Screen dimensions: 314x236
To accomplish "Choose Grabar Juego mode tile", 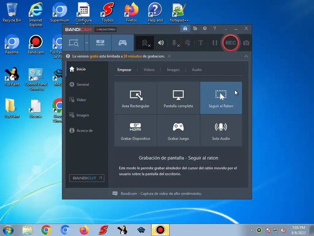I will pyautogui.click(x=178, y=130).
